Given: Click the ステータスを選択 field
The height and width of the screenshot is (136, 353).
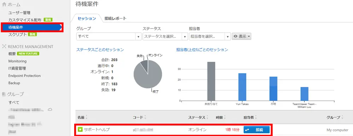Looking at the screenshot, I should 165,37.
